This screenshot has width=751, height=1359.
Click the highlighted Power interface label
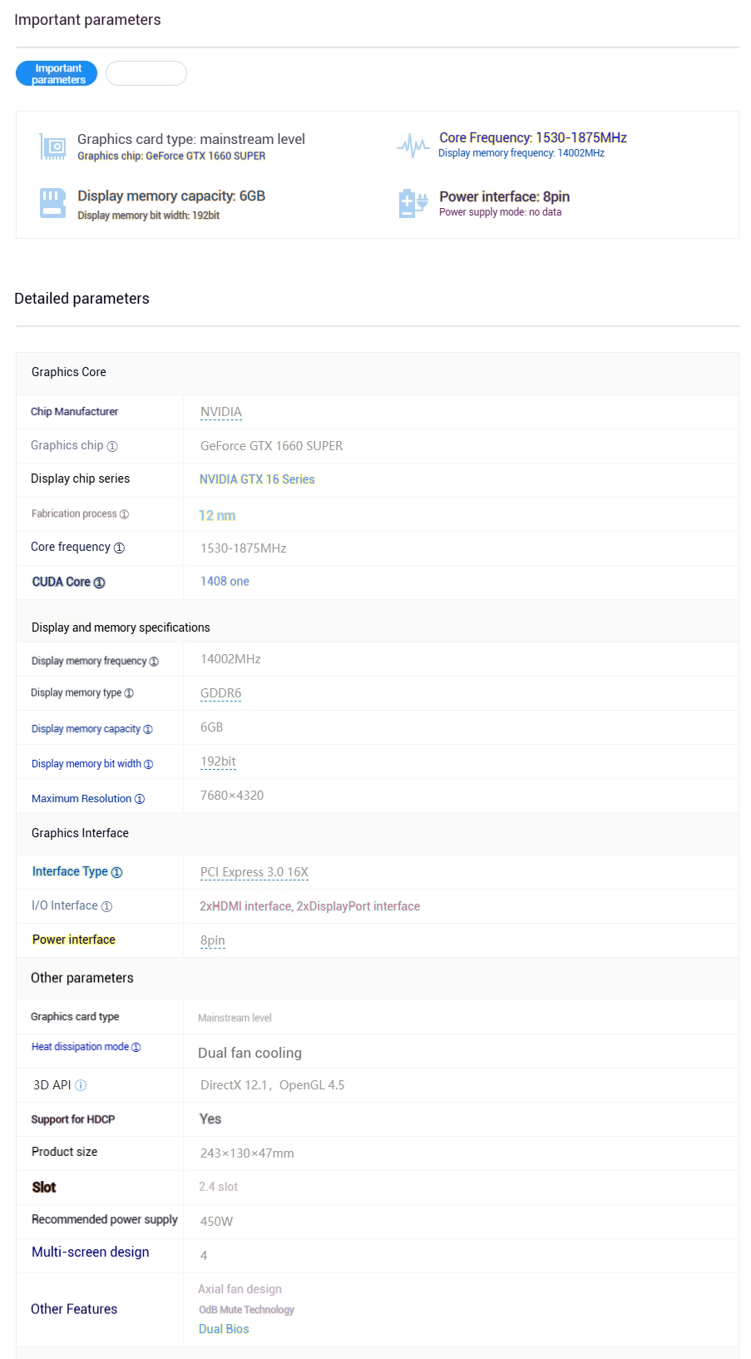point(74,940)
